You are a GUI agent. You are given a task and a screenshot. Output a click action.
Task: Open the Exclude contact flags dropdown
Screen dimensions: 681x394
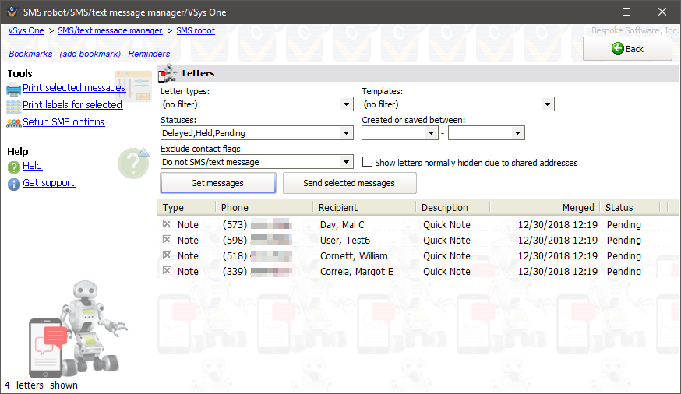tap(347, 162)
